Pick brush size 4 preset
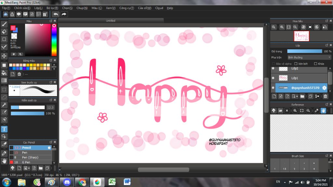333x187 pixels. click(x=314, y=165)
